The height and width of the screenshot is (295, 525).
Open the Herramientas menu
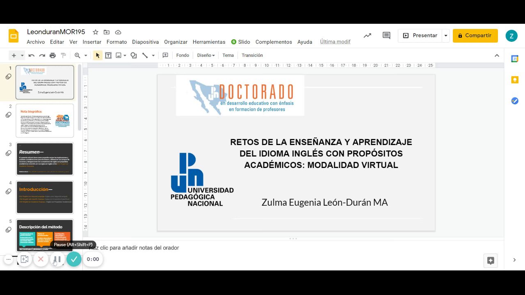[x=209, y=42]
